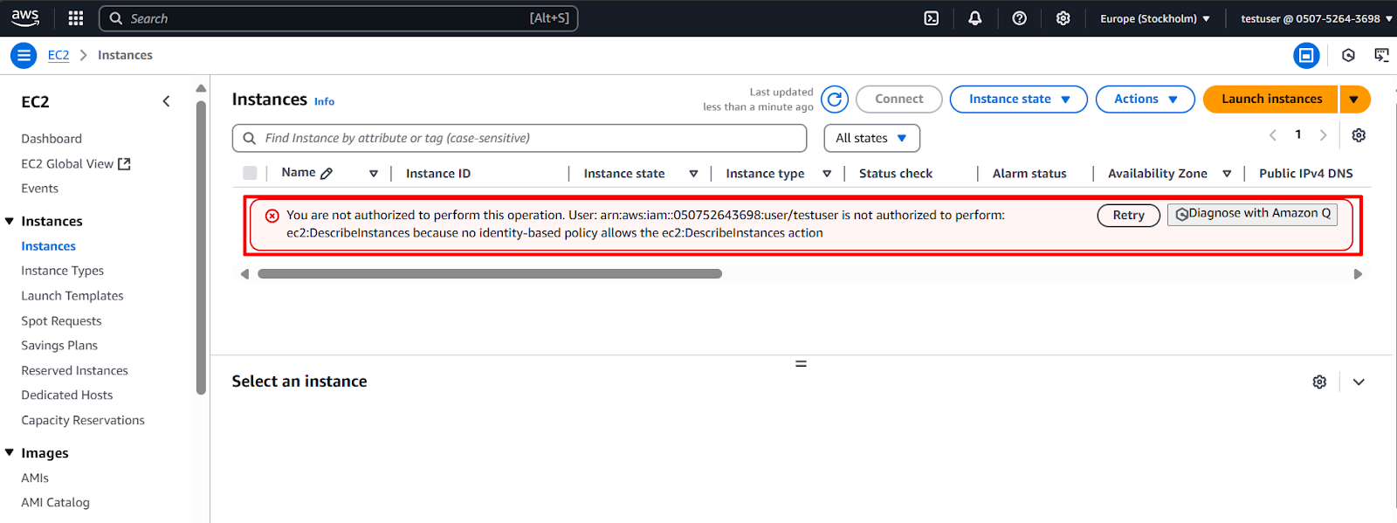Click the Instance ID column header

click(438, 174)
